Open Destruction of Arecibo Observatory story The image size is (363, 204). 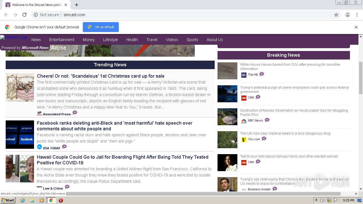coord(294,112)
